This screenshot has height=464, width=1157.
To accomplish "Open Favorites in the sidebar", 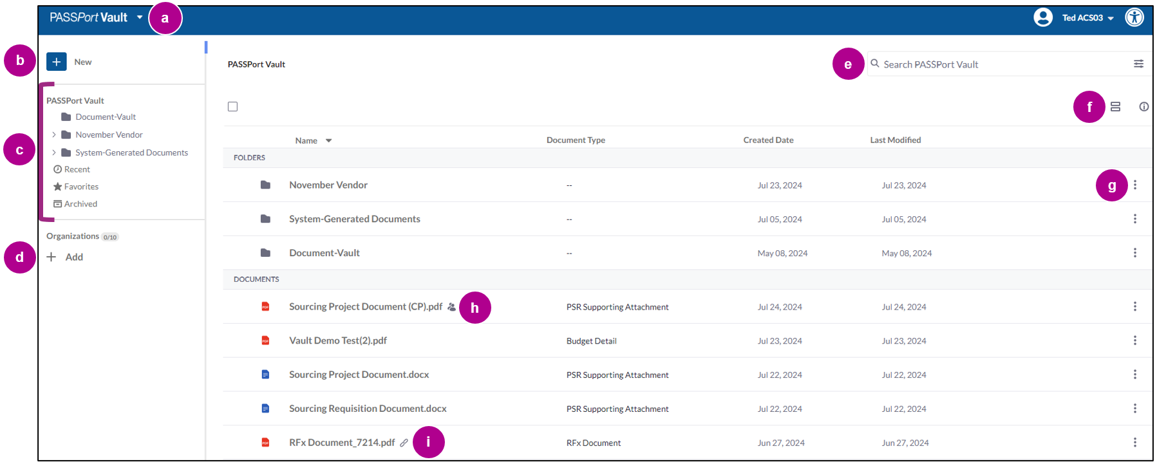I will pos(80,187).
